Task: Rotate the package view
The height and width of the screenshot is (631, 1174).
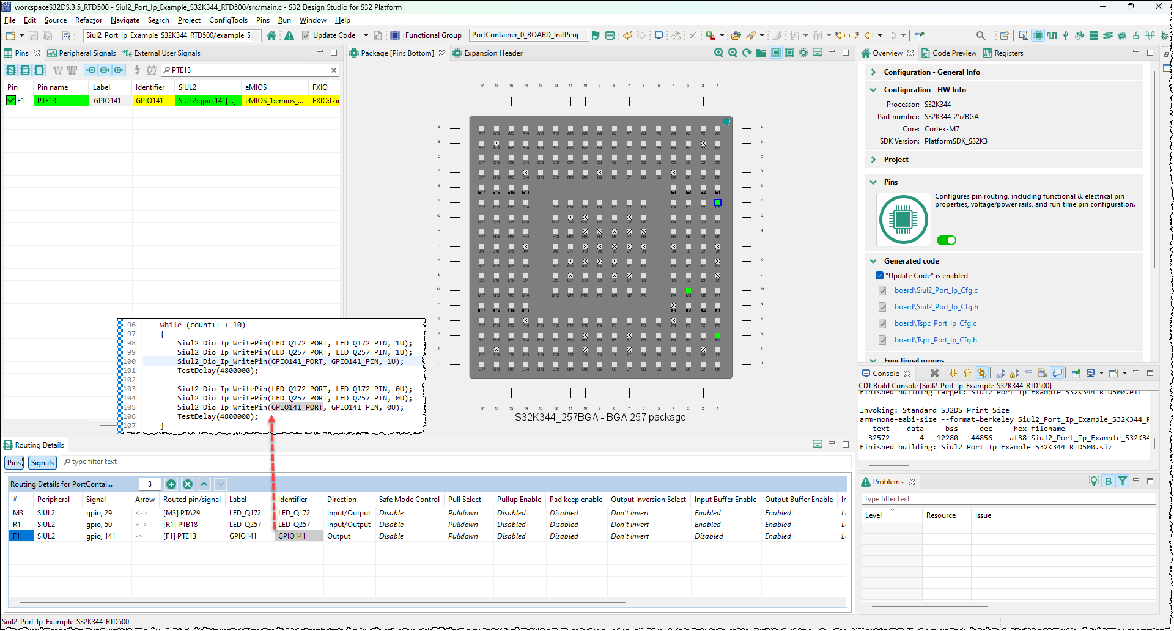Action: tap(747, 53)
